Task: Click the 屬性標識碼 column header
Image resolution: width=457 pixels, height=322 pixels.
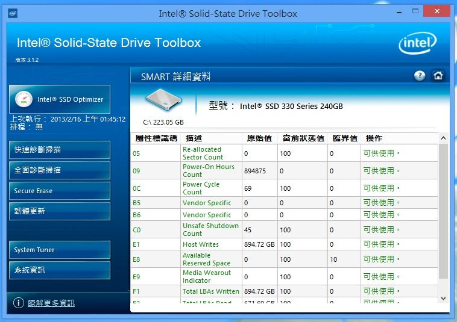Action: [x=156, y=138]
